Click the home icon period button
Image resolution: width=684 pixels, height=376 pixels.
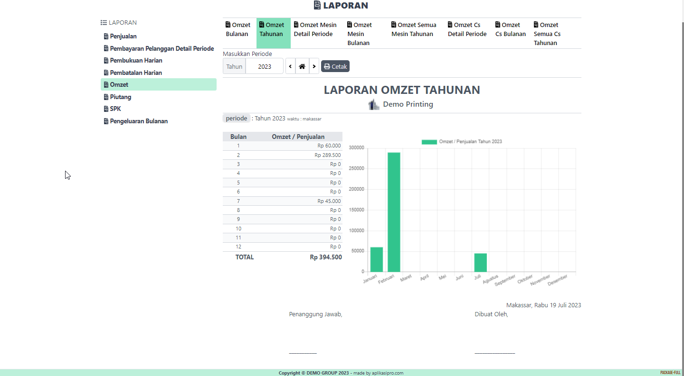[302, 66]
